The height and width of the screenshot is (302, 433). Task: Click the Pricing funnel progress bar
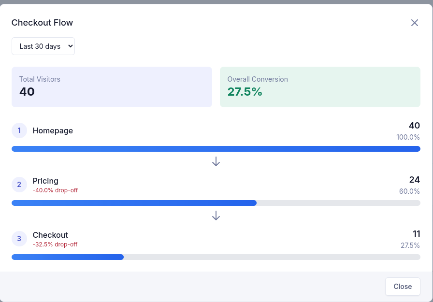(x=216, y=203)
